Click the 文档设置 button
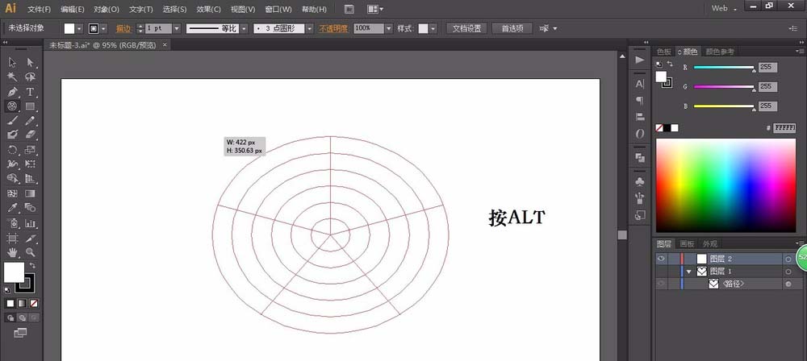807x361 pixels. pos(466,28)
